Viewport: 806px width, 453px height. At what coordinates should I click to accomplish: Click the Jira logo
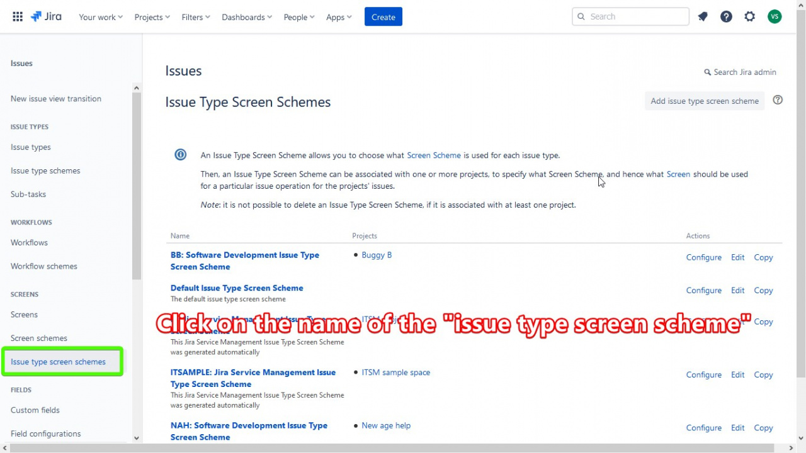(x=46, y=17)
